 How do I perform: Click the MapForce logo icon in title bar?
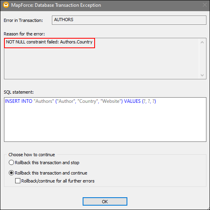(6, 5)
